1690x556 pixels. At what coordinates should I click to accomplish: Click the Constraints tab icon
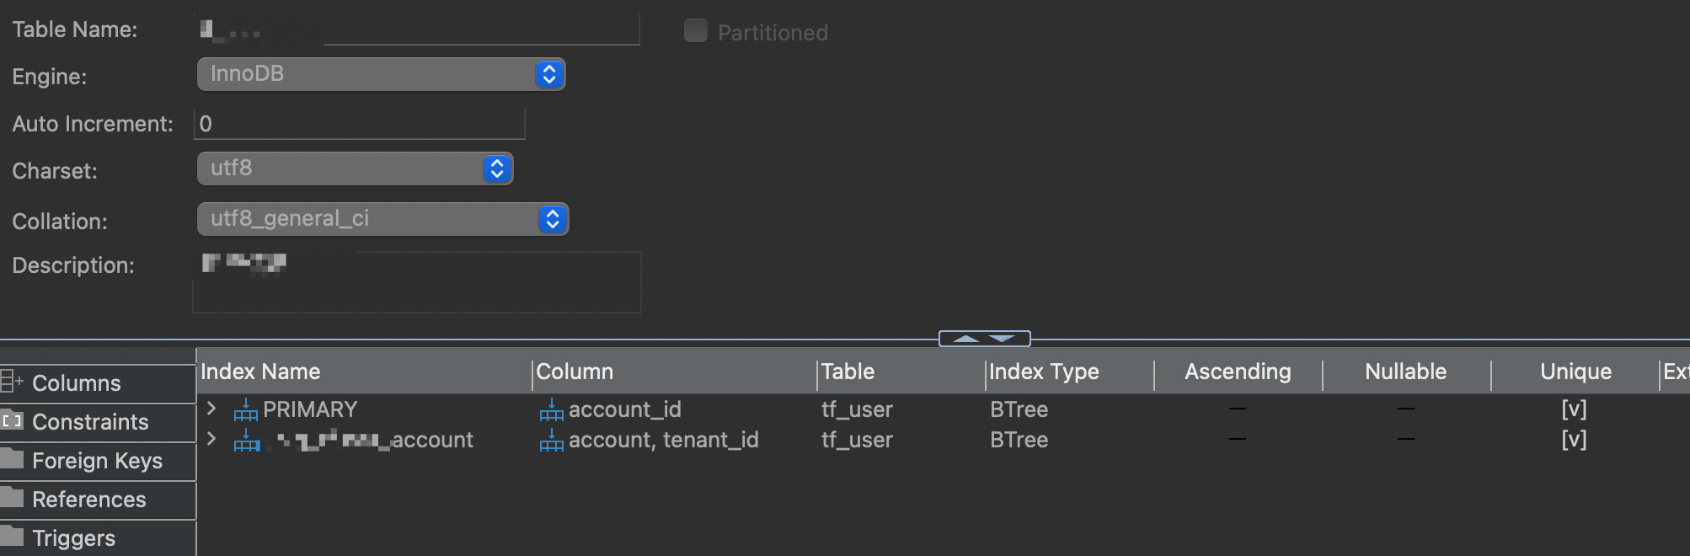pos(12,420)
